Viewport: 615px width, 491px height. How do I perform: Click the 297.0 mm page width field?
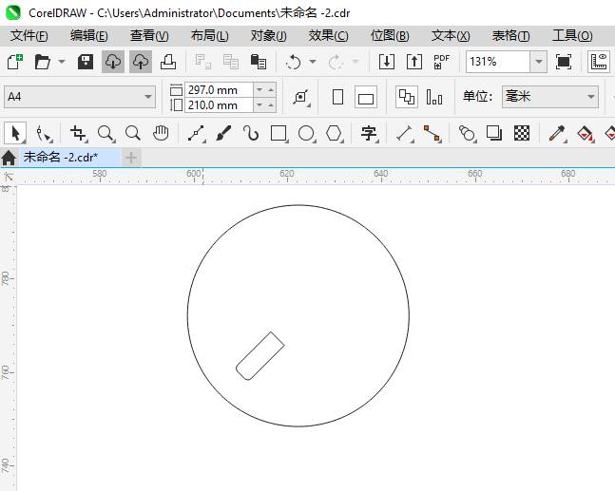click(219, 90)
